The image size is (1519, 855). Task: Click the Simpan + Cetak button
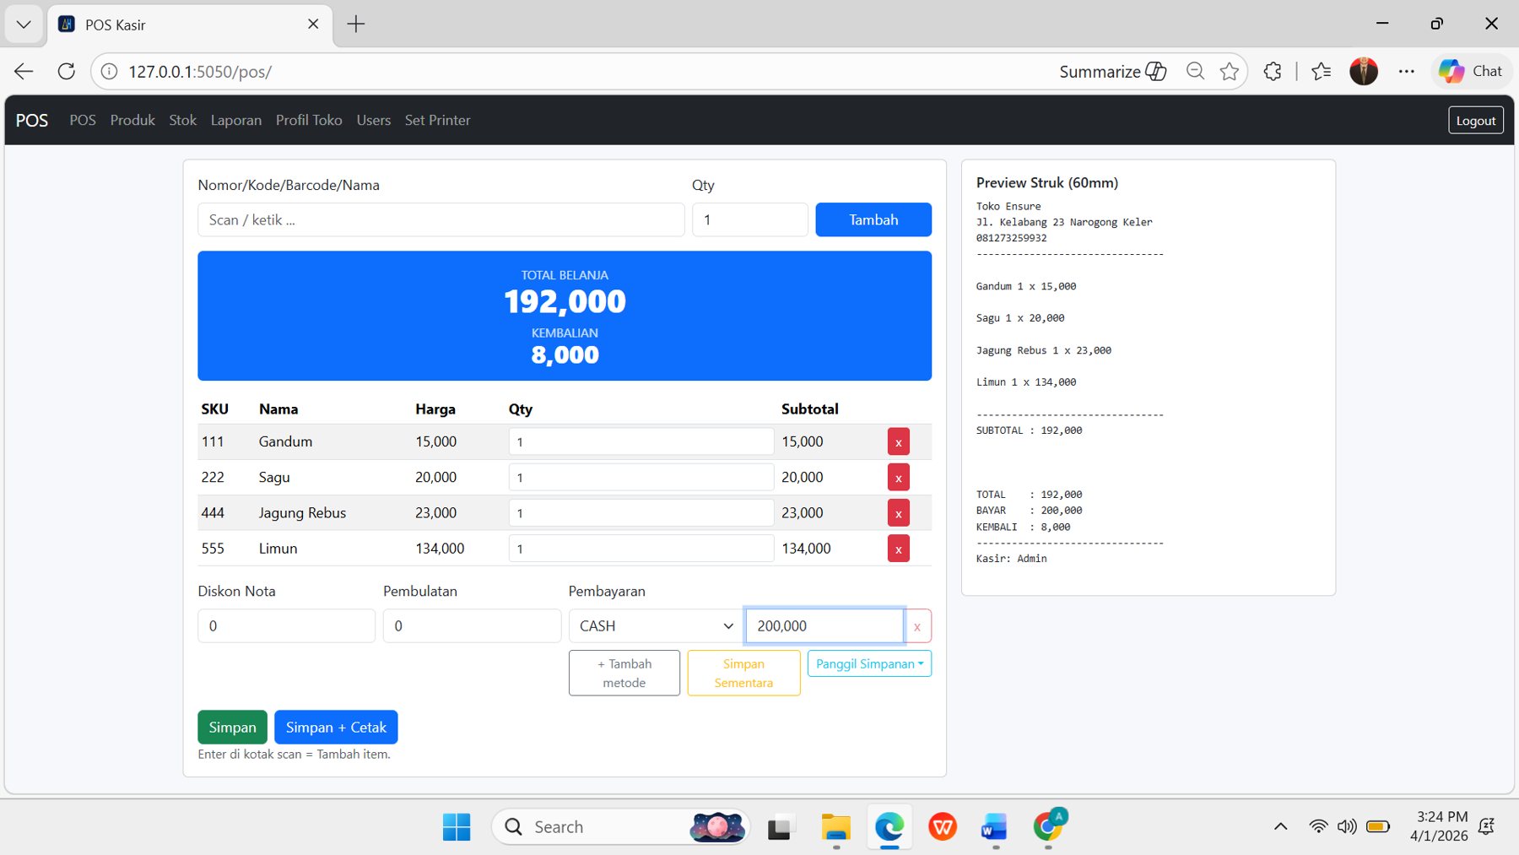335,727
